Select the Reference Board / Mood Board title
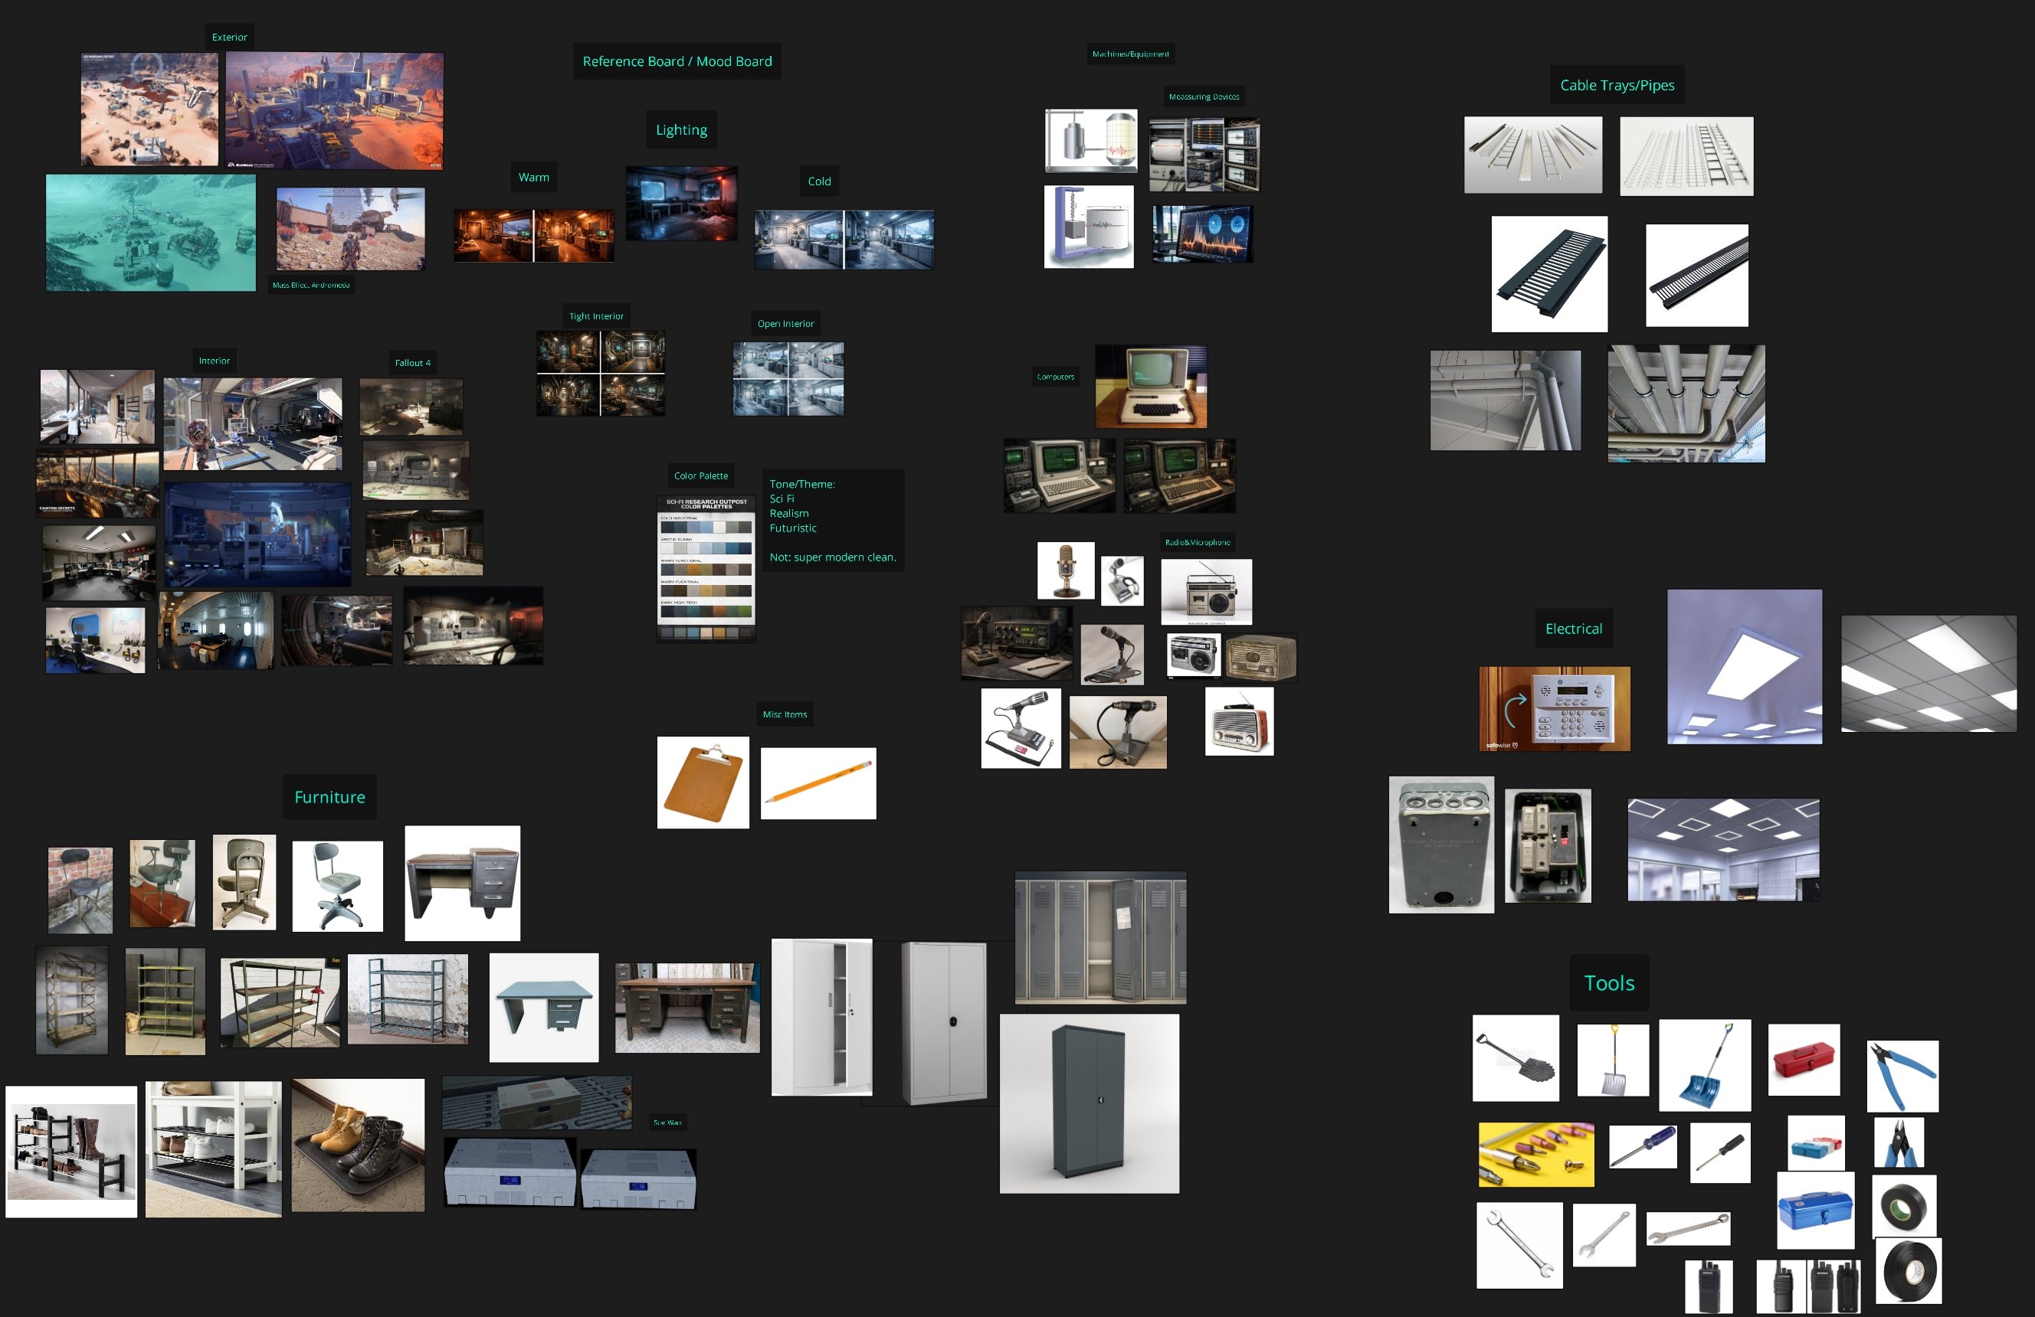2035x1317 pixels. point(677,61)
